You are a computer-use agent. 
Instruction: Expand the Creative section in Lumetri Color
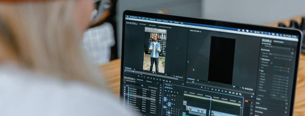click(x=258, y=99)
